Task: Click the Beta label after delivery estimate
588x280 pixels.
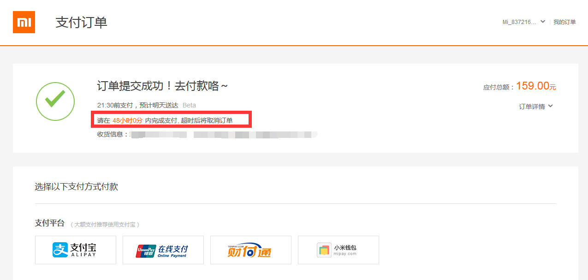Action: pos(189,106)
